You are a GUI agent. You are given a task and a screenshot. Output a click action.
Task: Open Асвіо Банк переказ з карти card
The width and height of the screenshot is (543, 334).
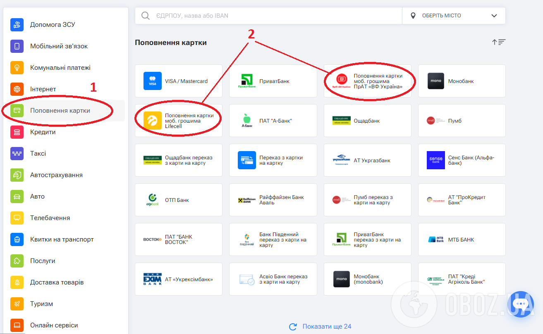(x=273, y=279)
